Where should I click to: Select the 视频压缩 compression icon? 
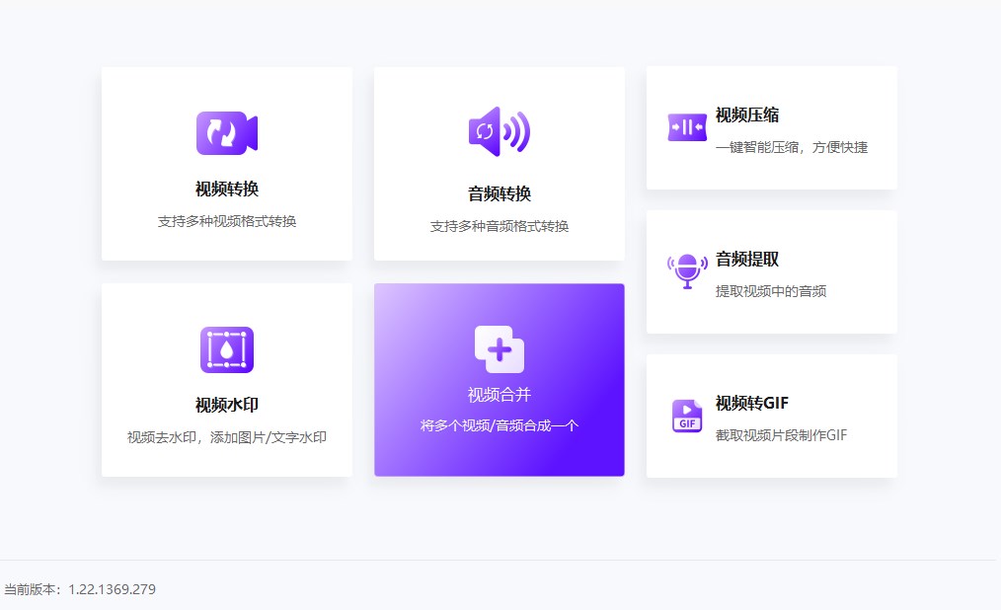click(687, 127)
